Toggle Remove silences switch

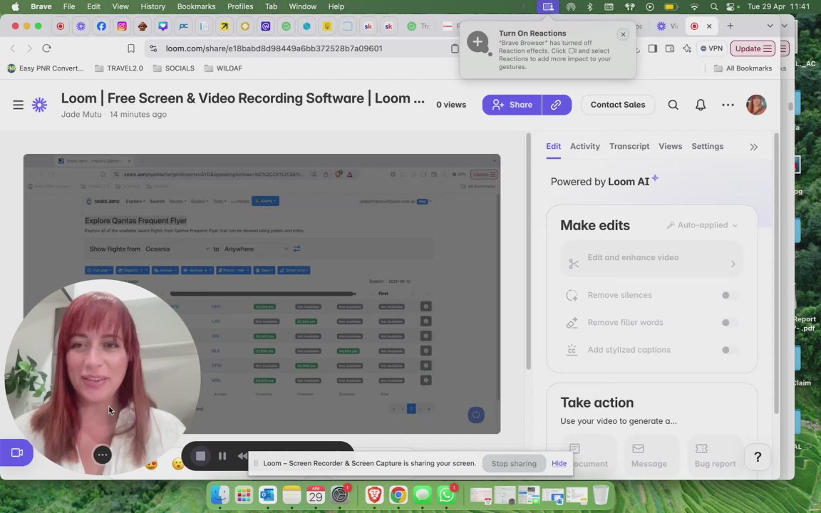(x=729, y=295)
